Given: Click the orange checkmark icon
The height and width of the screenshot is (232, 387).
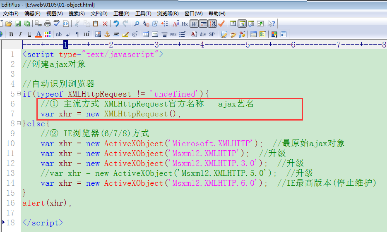Looking at the screenshot, I should click(221, 24).
